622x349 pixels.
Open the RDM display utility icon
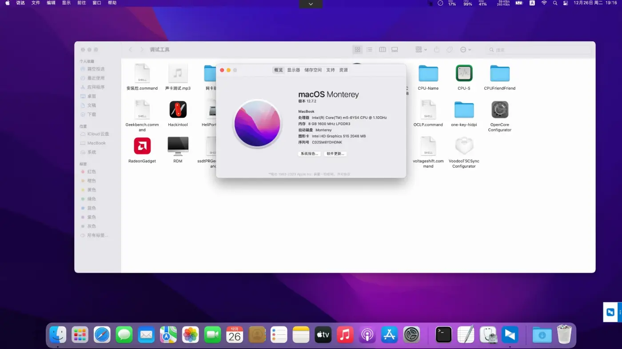click(178, 147)
